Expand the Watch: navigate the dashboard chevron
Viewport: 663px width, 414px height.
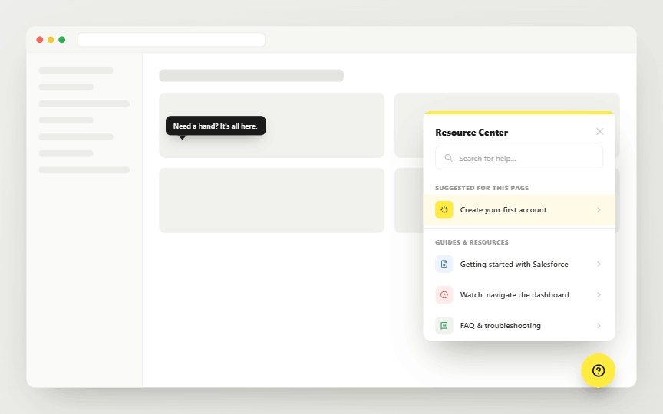pyautogui.click(x=599, y=295)
